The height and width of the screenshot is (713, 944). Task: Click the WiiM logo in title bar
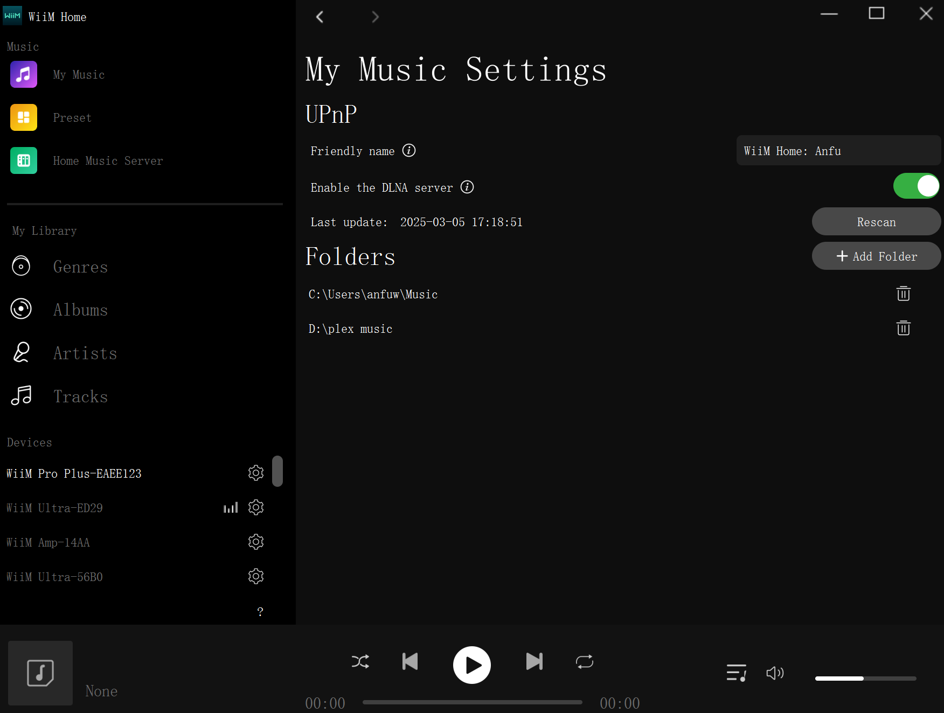click(x=12, y=16)
